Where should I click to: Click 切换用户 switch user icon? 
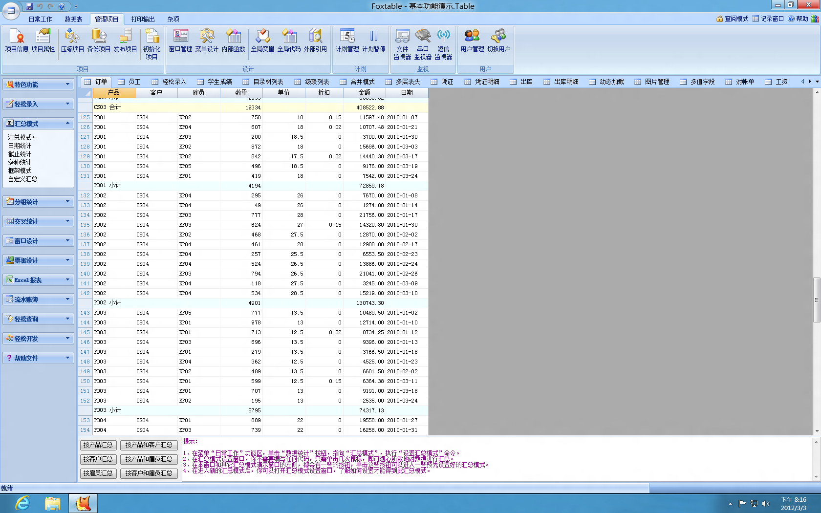pyautogui.click(x=498, y=40)
